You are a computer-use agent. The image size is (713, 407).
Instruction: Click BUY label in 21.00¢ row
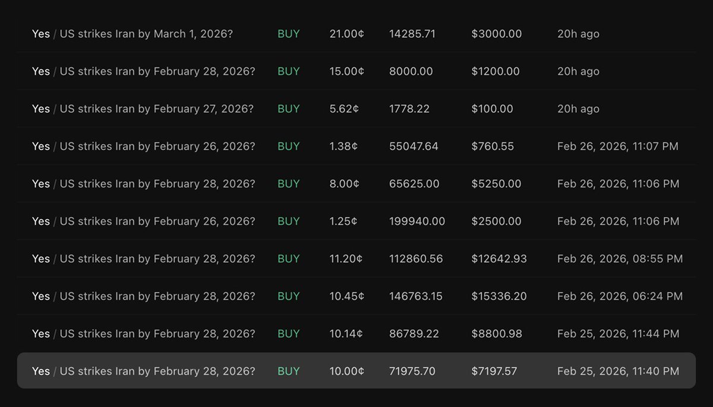[289, 34]
